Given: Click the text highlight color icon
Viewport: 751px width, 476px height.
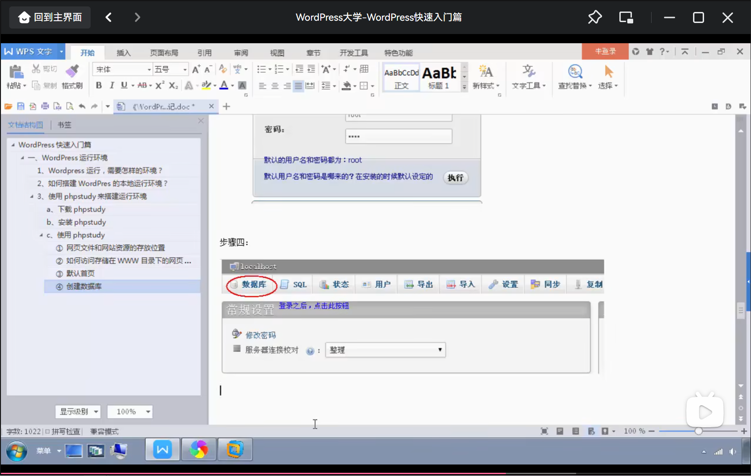Looking at the screenshot, I should coord(206,85).
